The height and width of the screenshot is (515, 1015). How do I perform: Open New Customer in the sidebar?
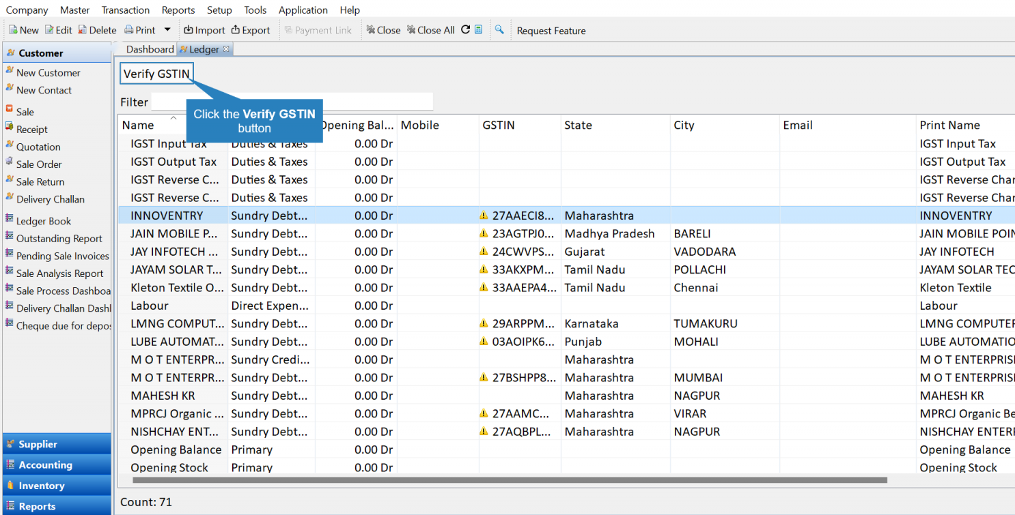pos(48,73)
